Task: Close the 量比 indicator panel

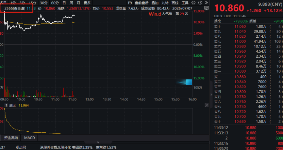Action: (x=207, y=106)
